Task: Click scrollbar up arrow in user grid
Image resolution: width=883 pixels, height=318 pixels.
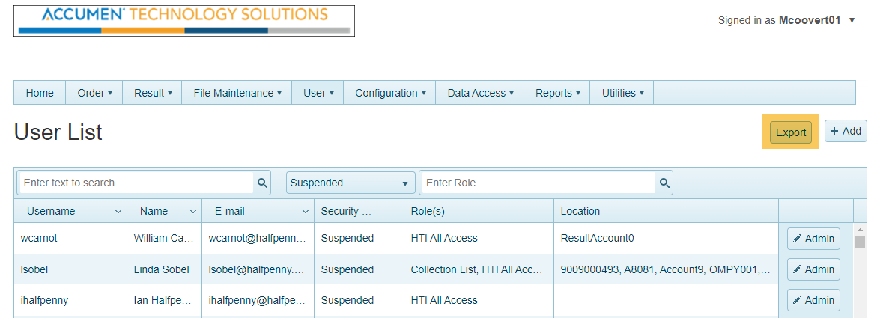Action: pyautogui.click(x=860, y=230)
